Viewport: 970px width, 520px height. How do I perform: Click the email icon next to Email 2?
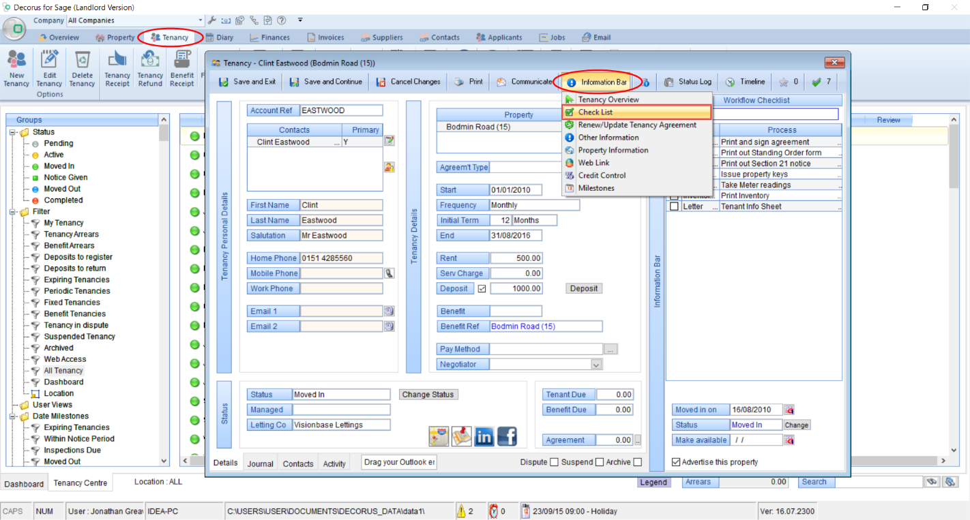390,326
